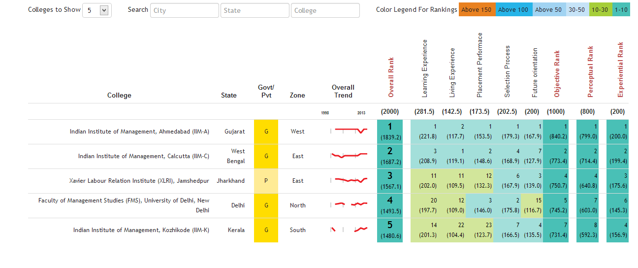Click Xavier Labour Relation Institute (XLRI), Jamshedpur
The width and height of the screenshot is (638, 268).
(x=139, y=181)
